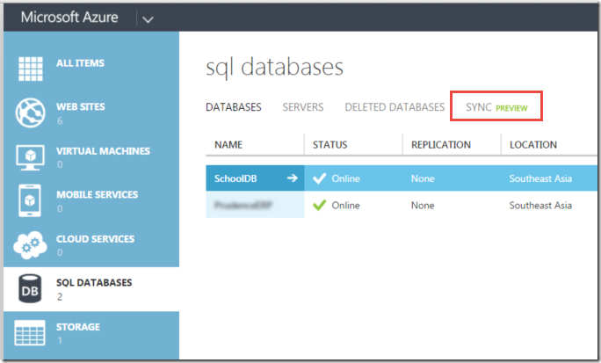
Task: Sort by the REPLICATION column header
Action: point(441,144)
